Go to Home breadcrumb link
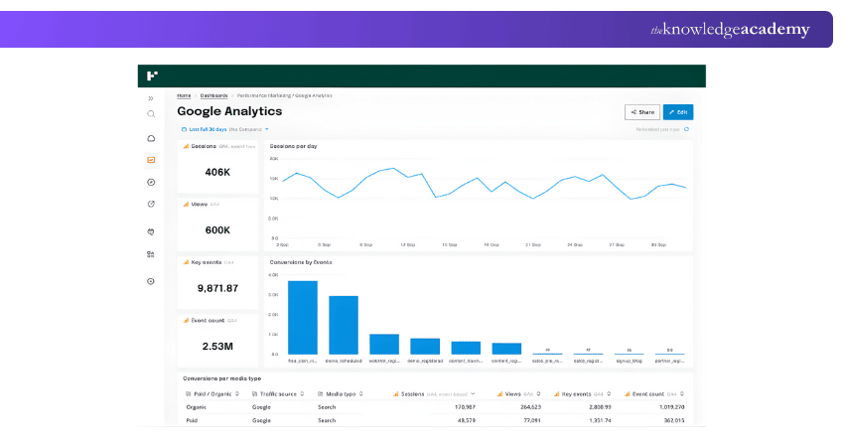This screenshot has height=447, width=844. coord(184,96)
